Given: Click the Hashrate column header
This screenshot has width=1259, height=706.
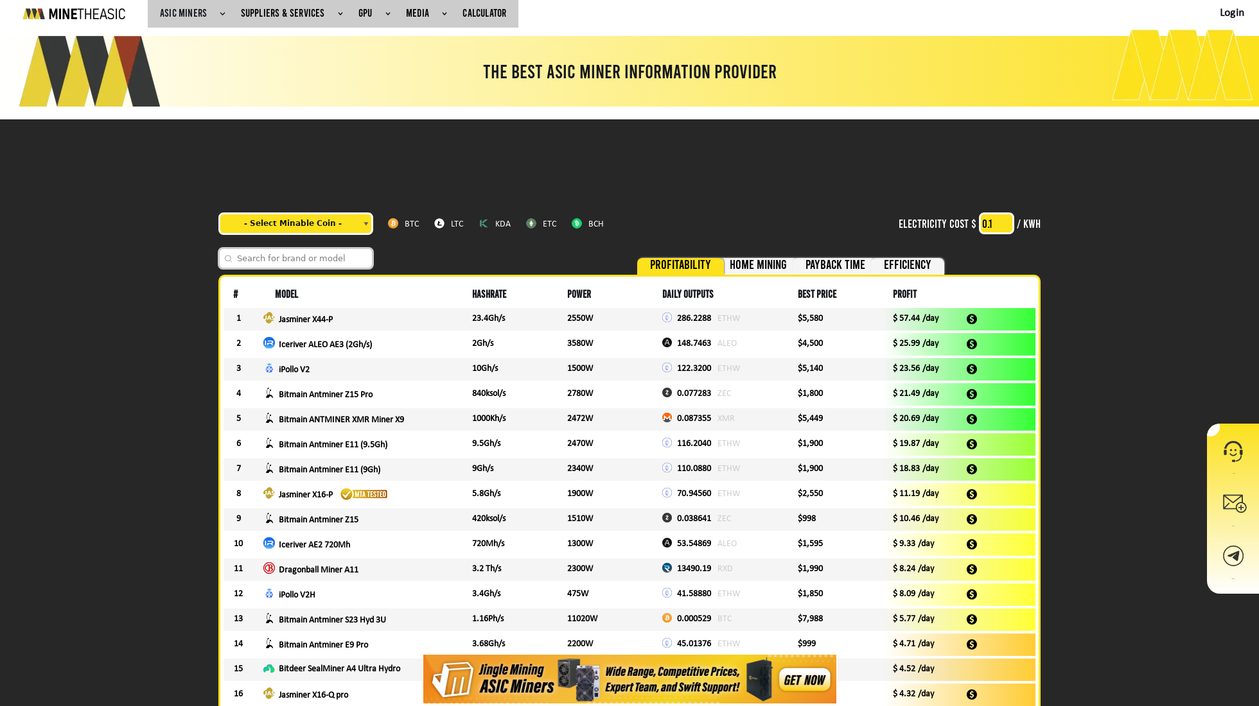Looking at the screenshot, I should pos(489,294).
